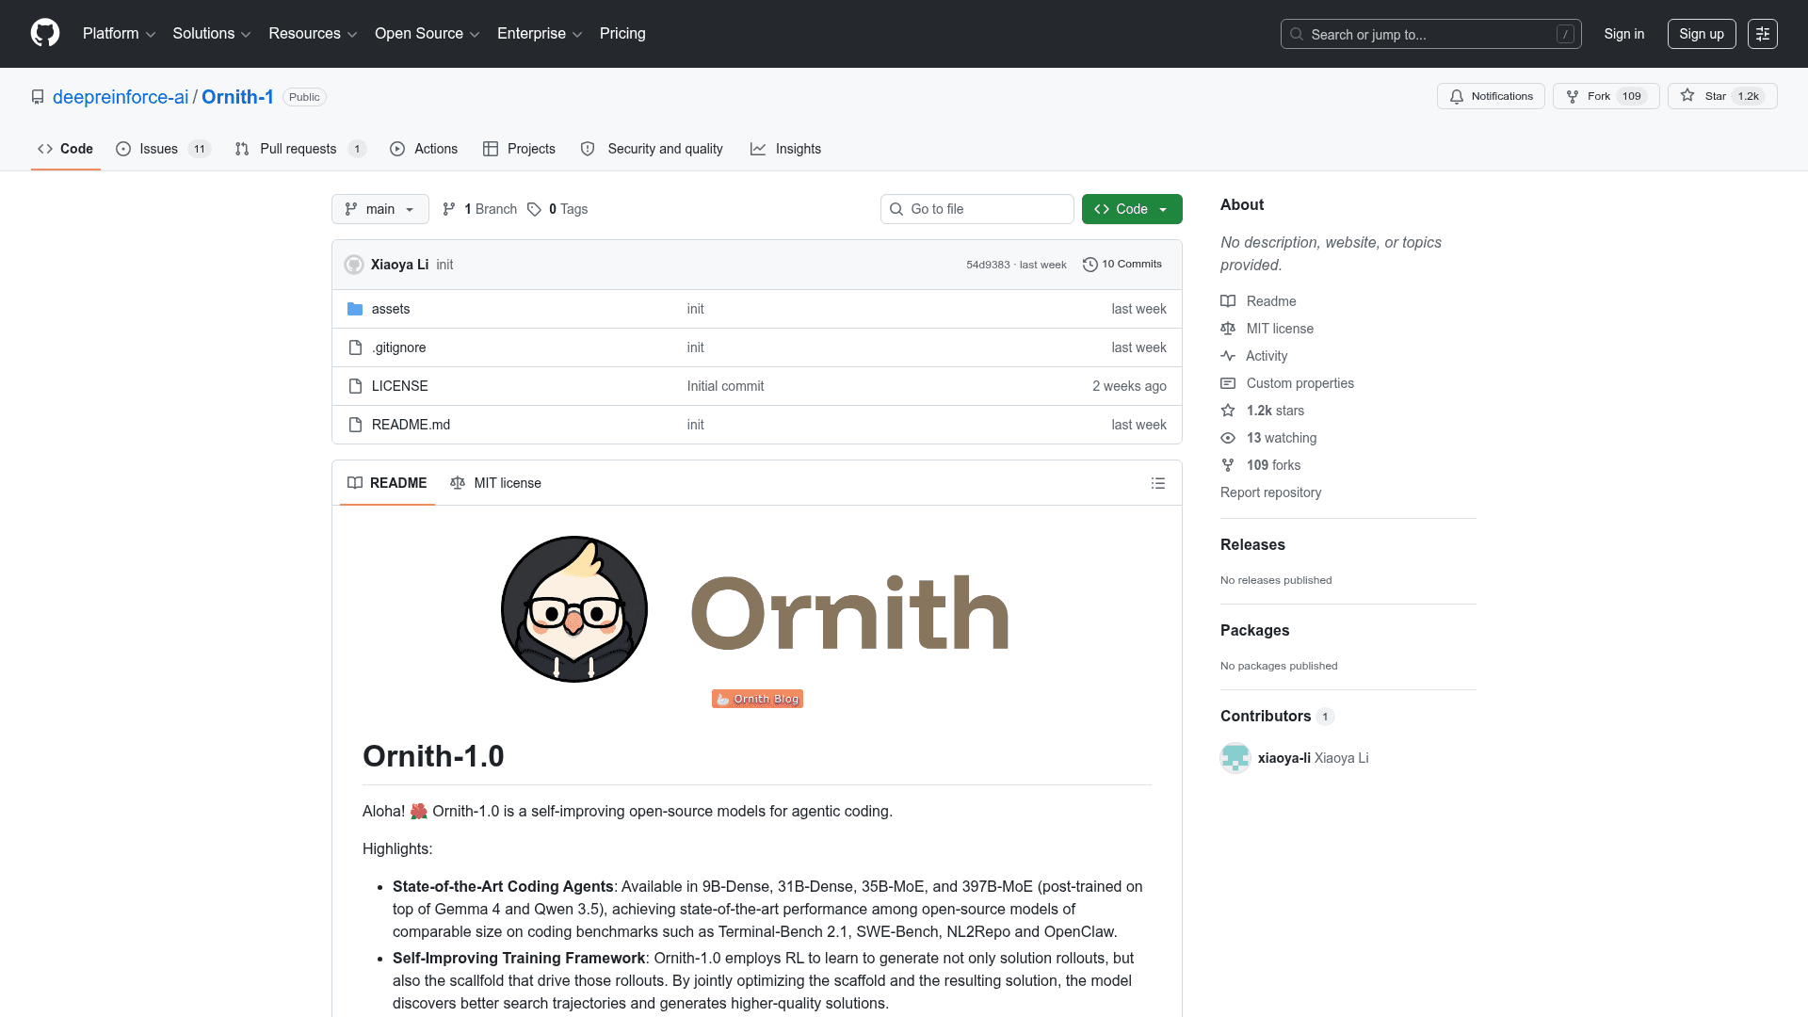Click the Notifications bell button
Screen dimensions: 1808x1017
[x=1491, y=96]
